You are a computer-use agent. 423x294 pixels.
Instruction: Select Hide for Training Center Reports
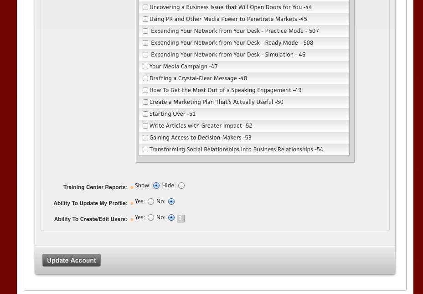(181, 186)
